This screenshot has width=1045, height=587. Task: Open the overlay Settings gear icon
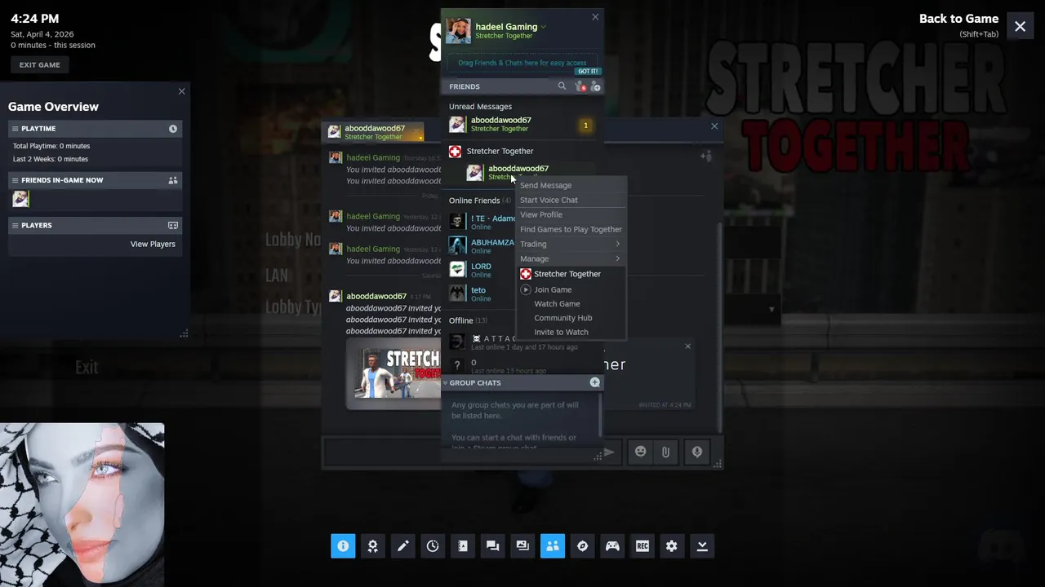coord(672,546)
